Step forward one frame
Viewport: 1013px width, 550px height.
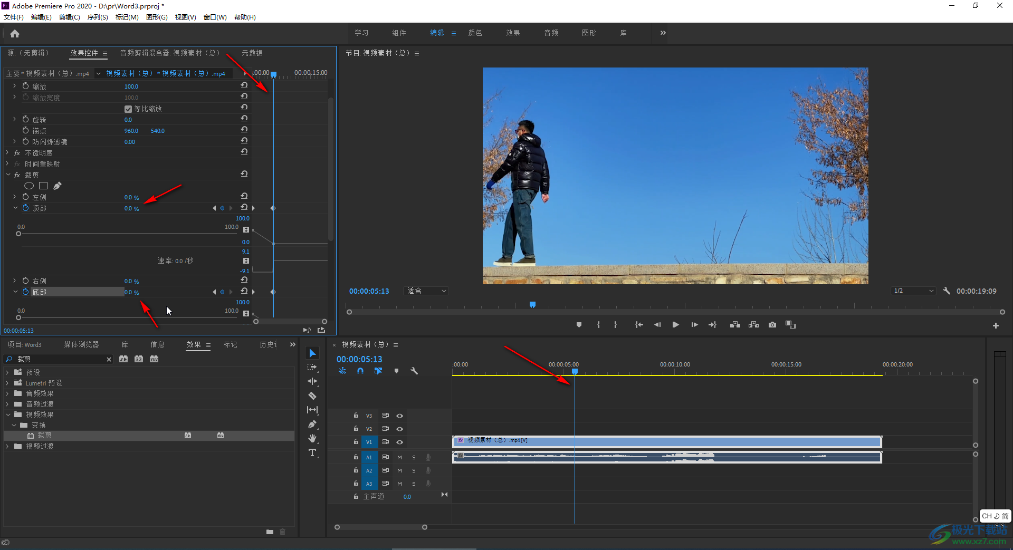click(x=694, y=325)
